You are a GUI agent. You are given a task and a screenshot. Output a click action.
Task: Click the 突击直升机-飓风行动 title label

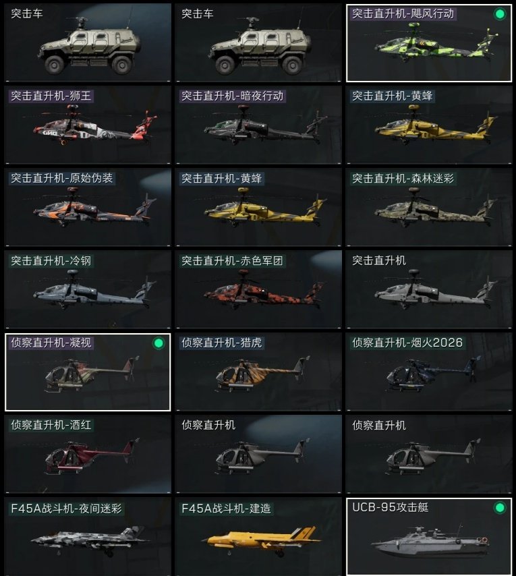point(403,14)
